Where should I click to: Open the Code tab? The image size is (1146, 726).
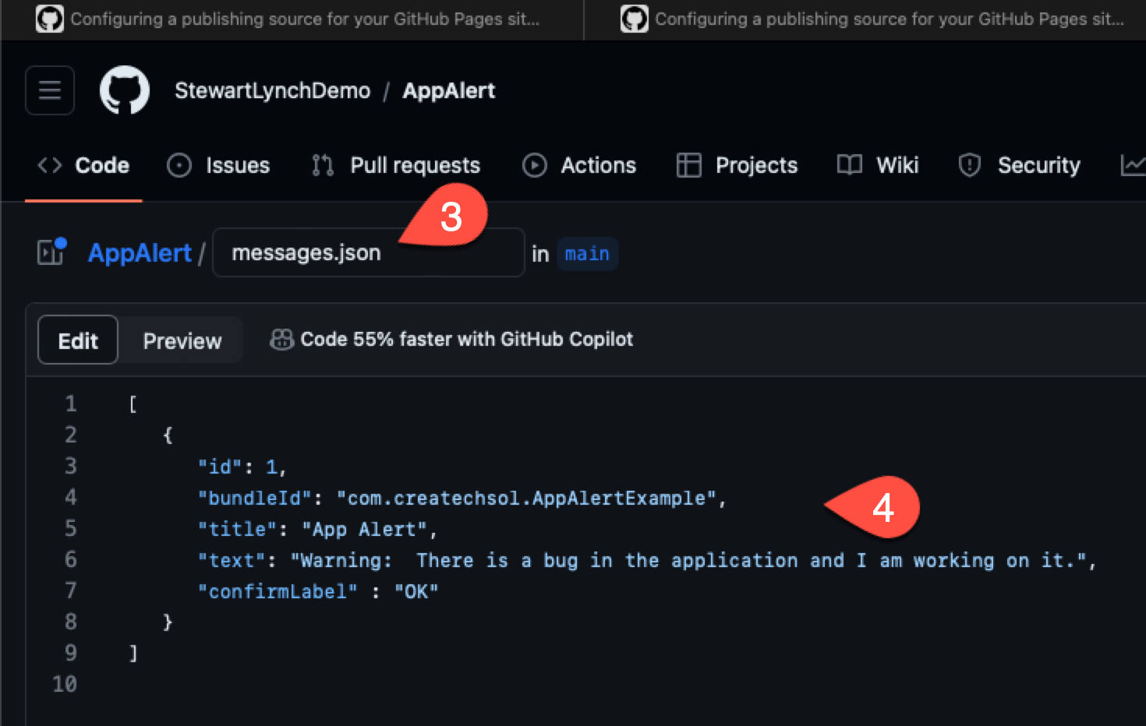coord(83,165)
